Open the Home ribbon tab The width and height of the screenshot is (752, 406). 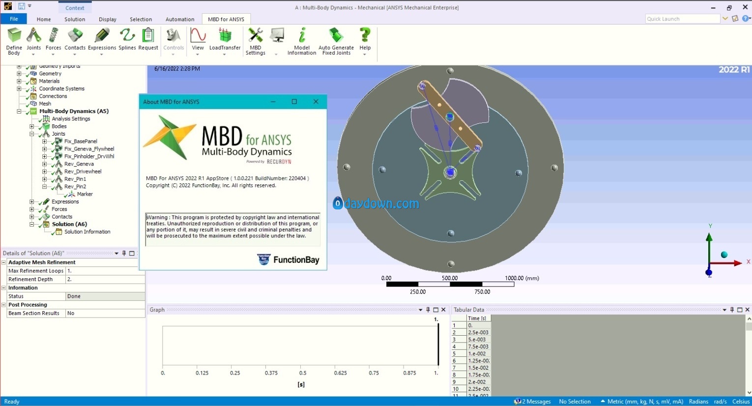[44, 19]
